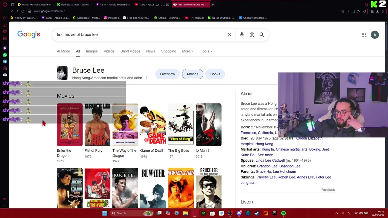
Task: Send Feedback on the knowledge panel
Action: click(328, 190)
